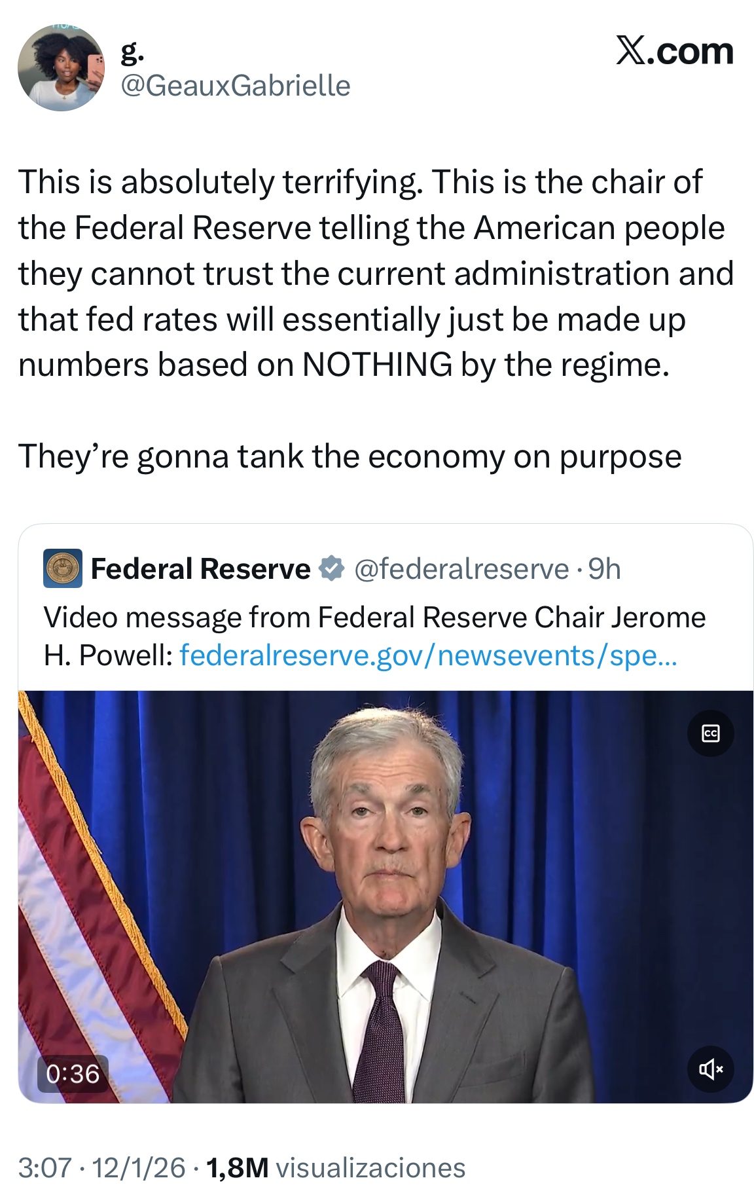
Task: Click the Federal Reserve account name
Action: point(200,568)
